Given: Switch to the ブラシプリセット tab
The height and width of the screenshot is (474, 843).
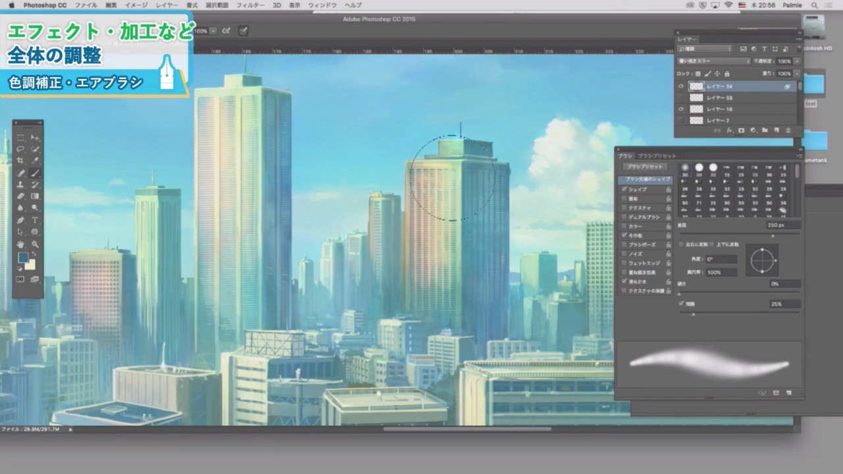Looking at the screenshot, I should click(x=657, y=156).
